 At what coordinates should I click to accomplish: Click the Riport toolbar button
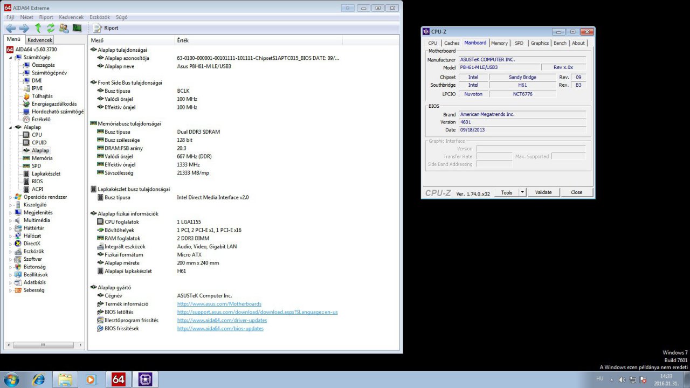[106, 28]
